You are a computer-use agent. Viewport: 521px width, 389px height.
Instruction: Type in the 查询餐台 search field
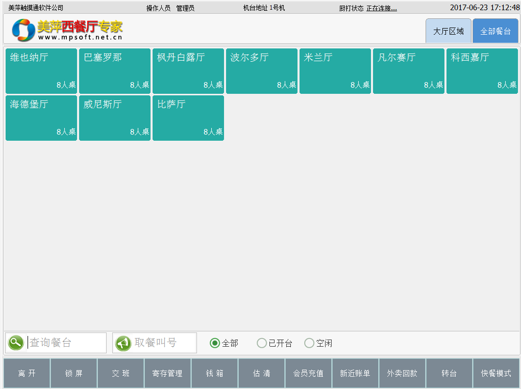(65, 343)
